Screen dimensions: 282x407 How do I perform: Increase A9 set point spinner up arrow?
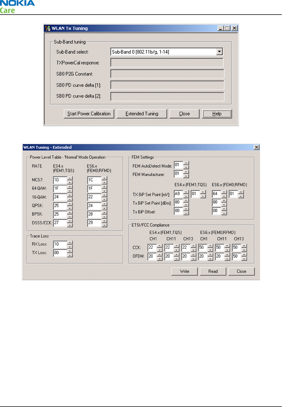click(x=186, y=192)
